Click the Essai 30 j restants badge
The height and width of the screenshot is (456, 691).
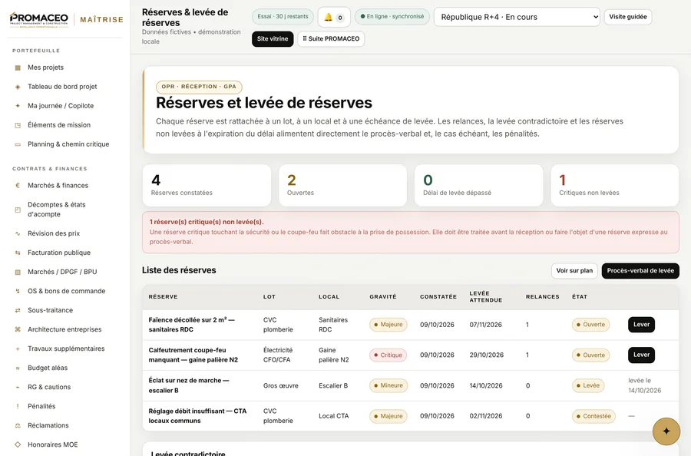pyautogui.click(x=283, y=17)
